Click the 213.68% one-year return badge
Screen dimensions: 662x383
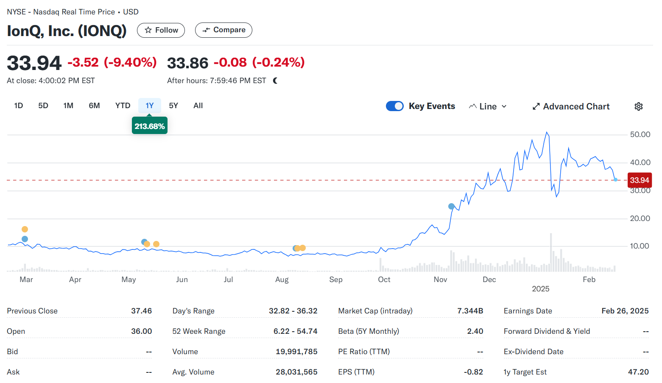click(x=150, y=126)
